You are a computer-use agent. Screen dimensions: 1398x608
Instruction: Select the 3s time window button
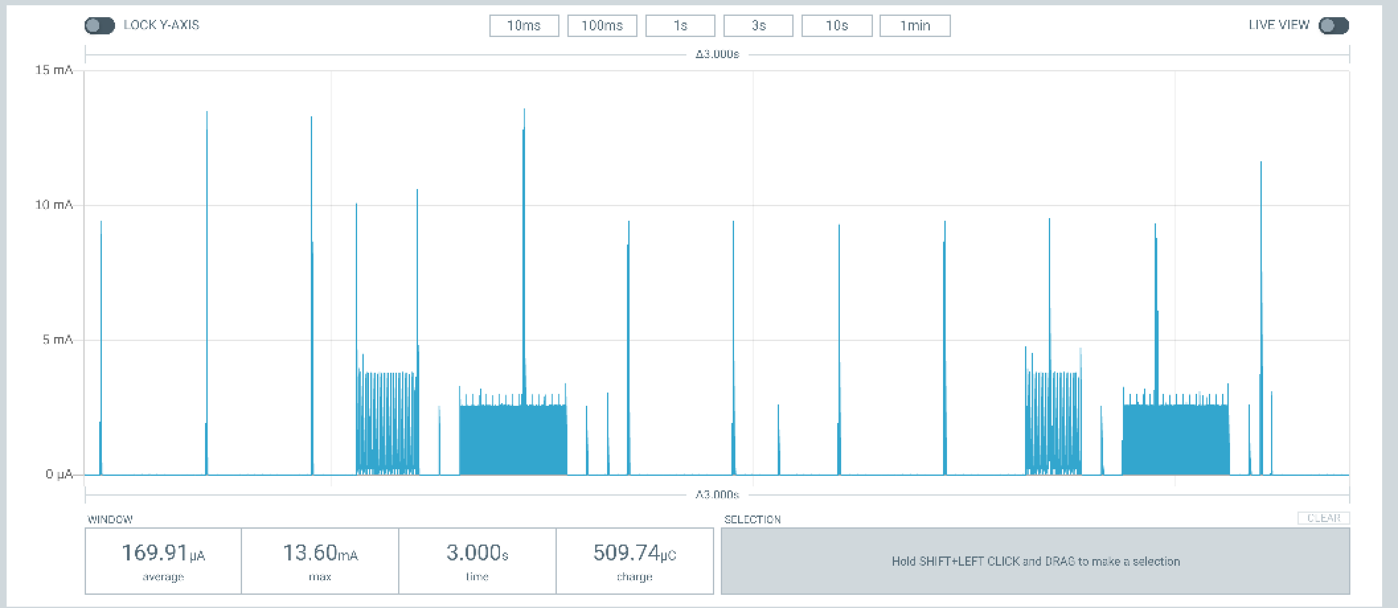click(758, 26)
